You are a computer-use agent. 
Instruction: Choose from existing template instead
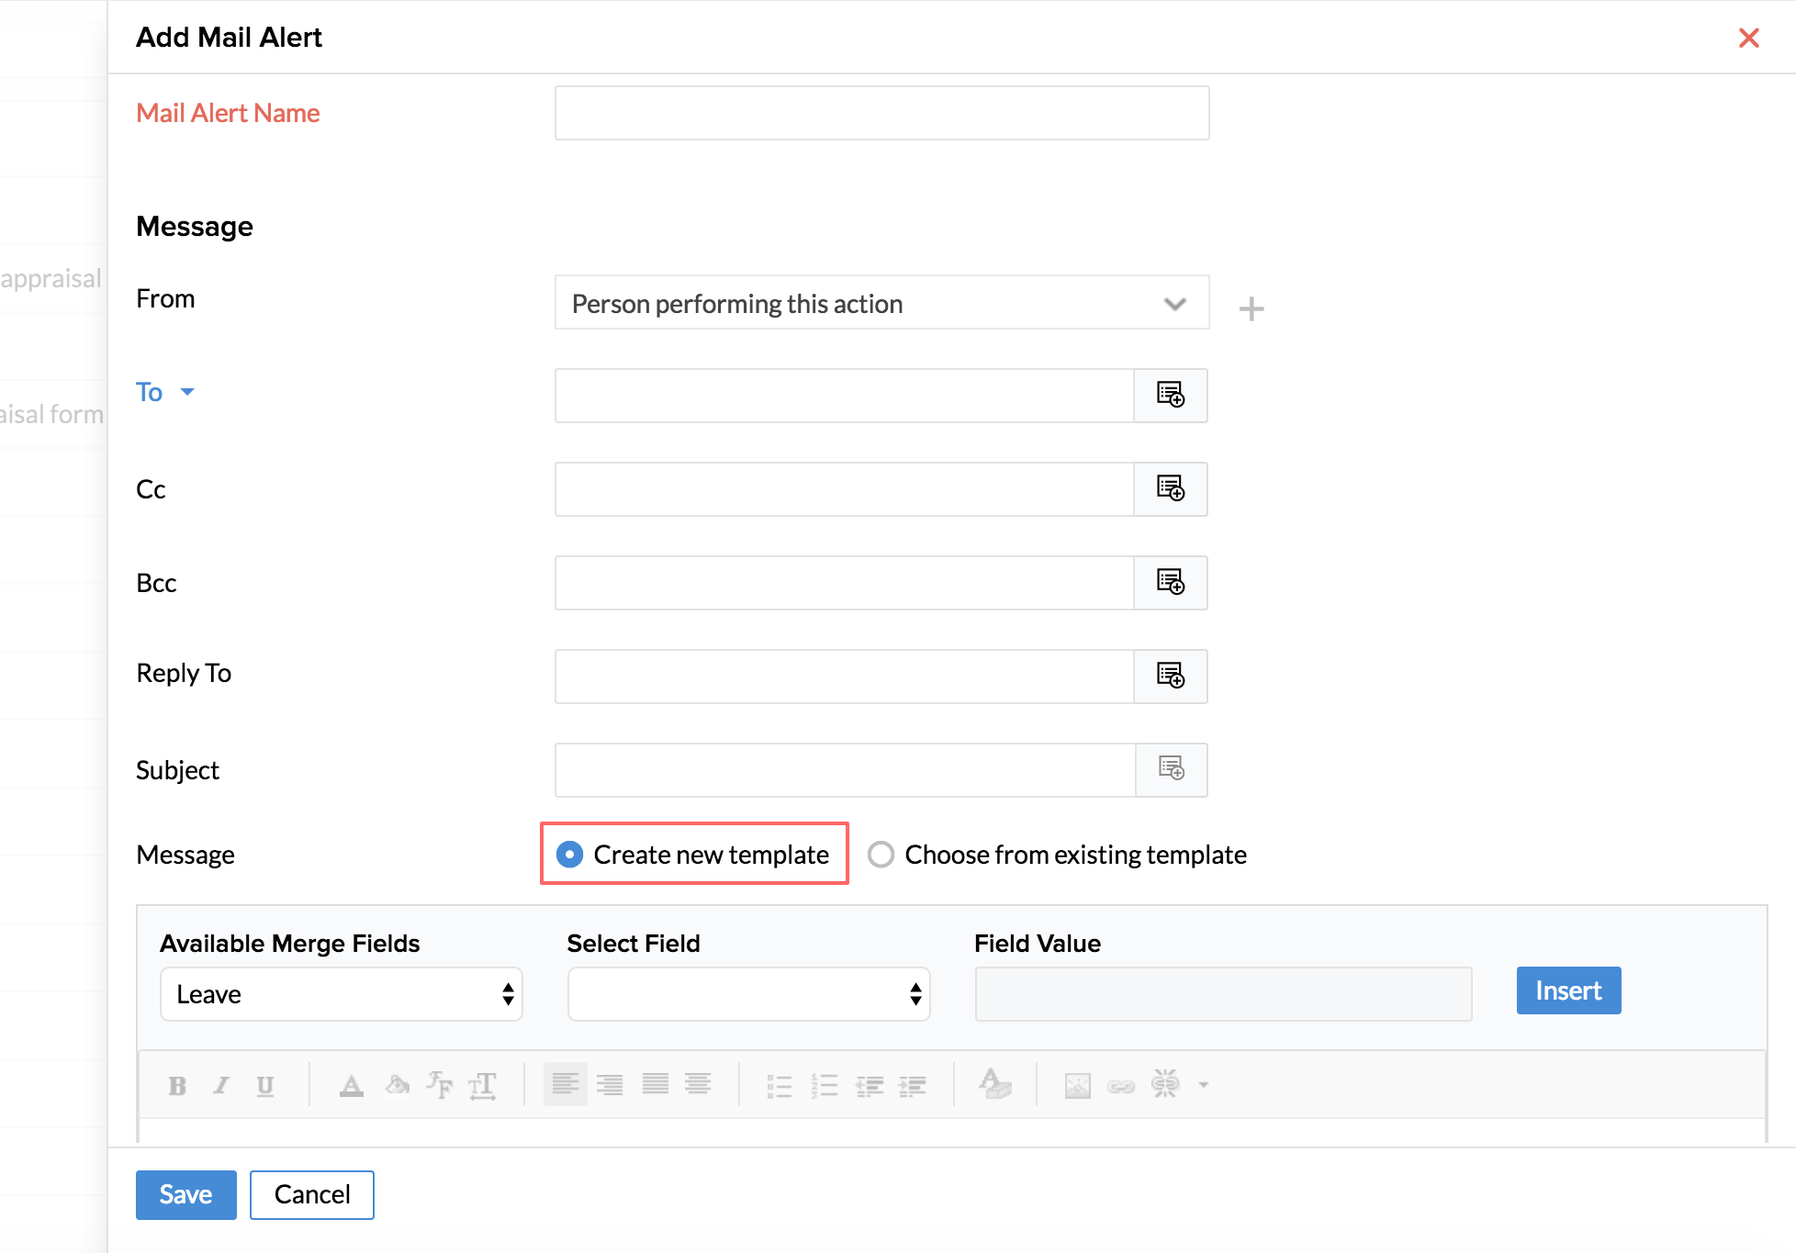[x=881, y=854]
